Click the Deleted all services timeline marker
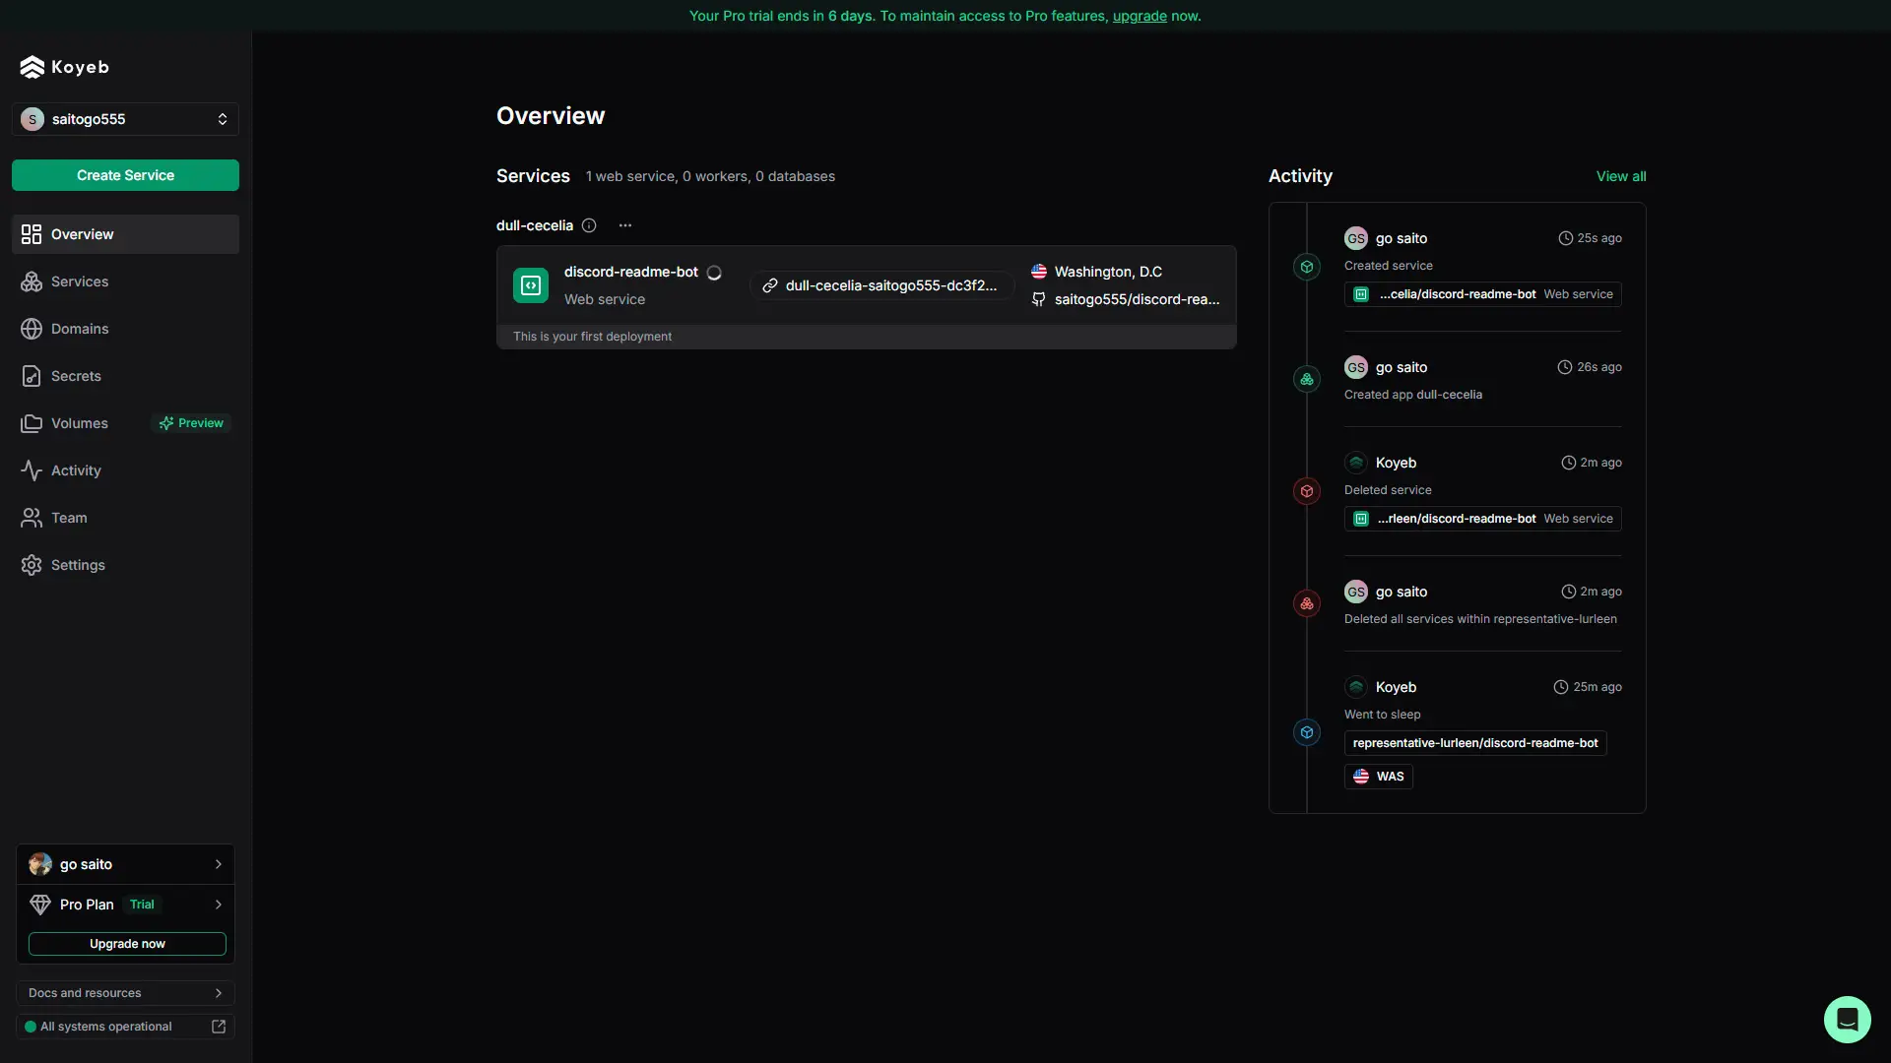Viewport: 1891px width, 1063px height. (1307, 603)
